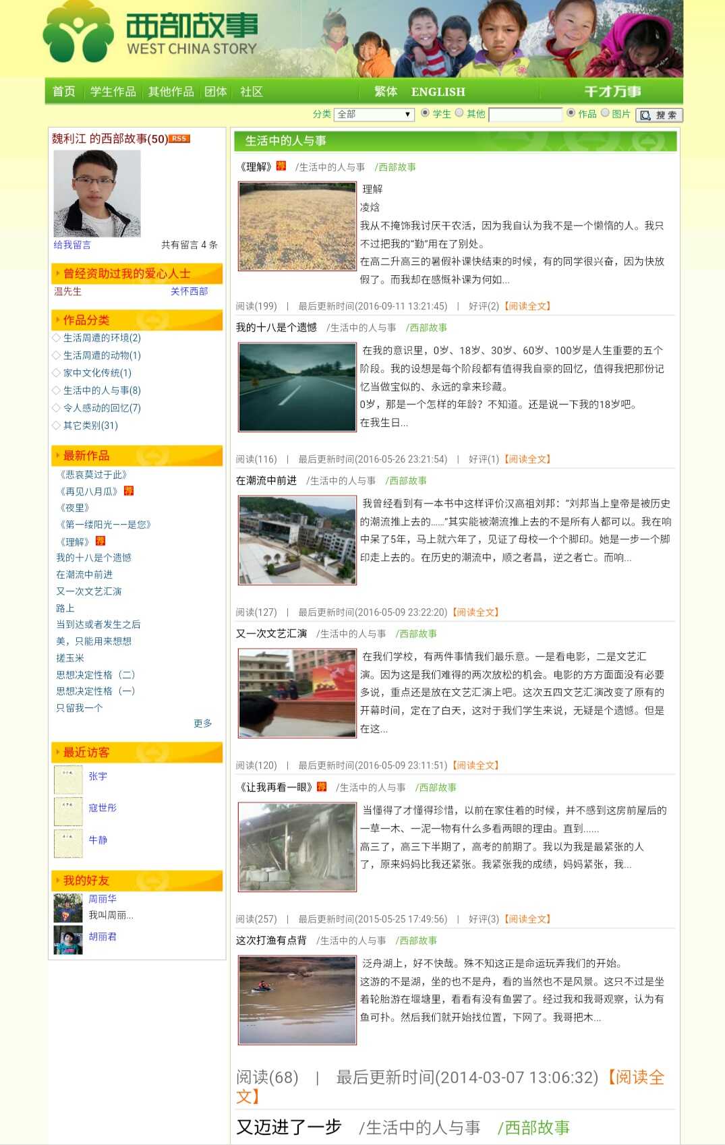Viewport: 725px width, 1145px height.
Task: Open the RSS feed icon
Action: click(179, 139)
